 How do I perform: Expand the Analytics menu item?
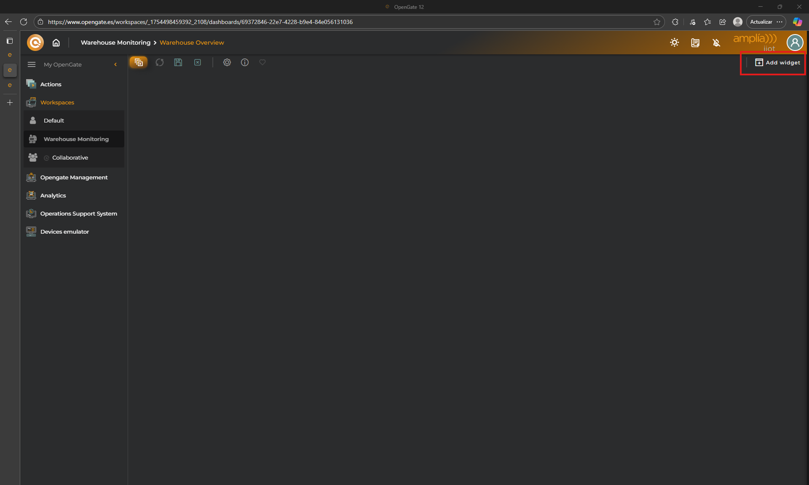coord(53,195)
